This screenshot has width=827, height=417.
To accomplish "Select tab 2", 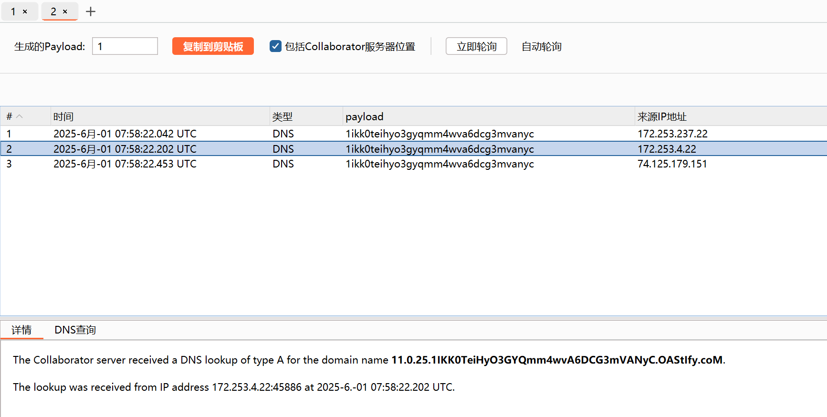I will coord(53,11).
